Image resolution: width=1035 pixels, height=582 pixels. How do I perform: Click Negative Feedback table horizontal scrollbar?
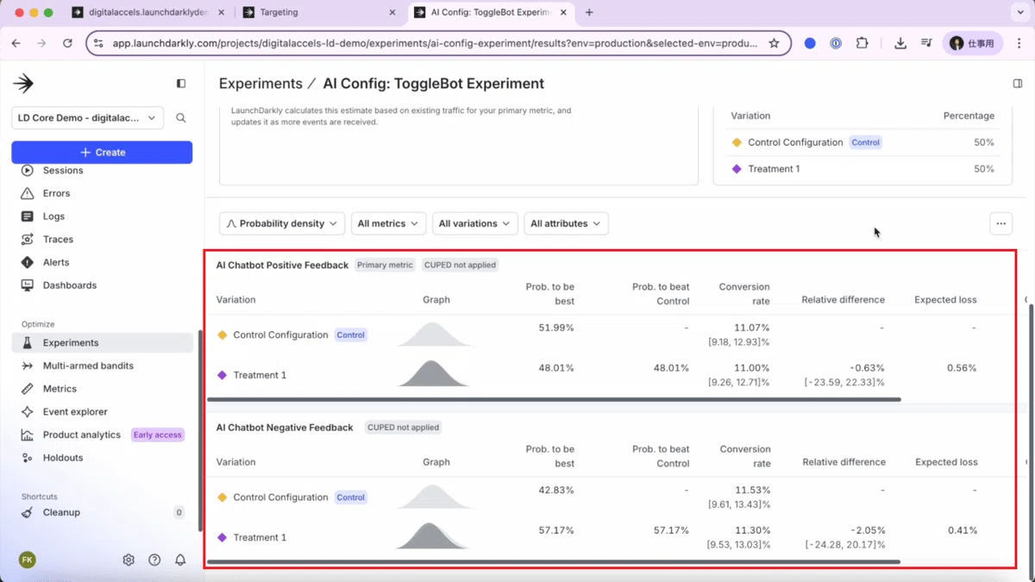(x=554, y=562)
